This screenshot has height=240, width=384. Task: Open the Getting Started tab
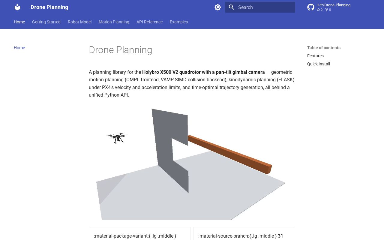point(46,22)
